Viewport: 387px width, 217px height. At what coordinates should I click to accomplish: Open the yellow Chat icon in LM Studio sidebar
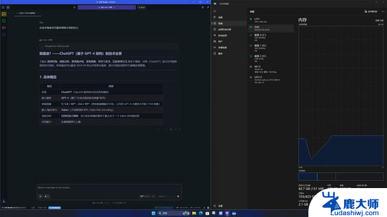coord(4,14)
